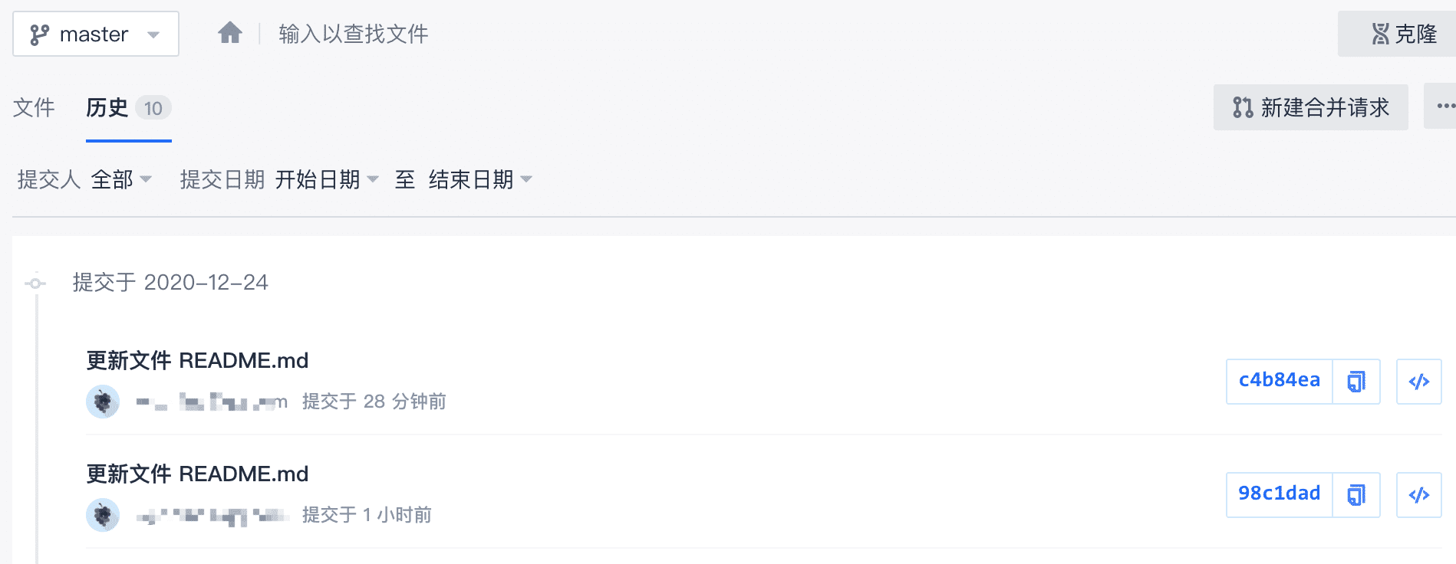Screen dimensions: 1456x564
Task: Copy commit hash 98c1dad
Action: (1356, 494)
